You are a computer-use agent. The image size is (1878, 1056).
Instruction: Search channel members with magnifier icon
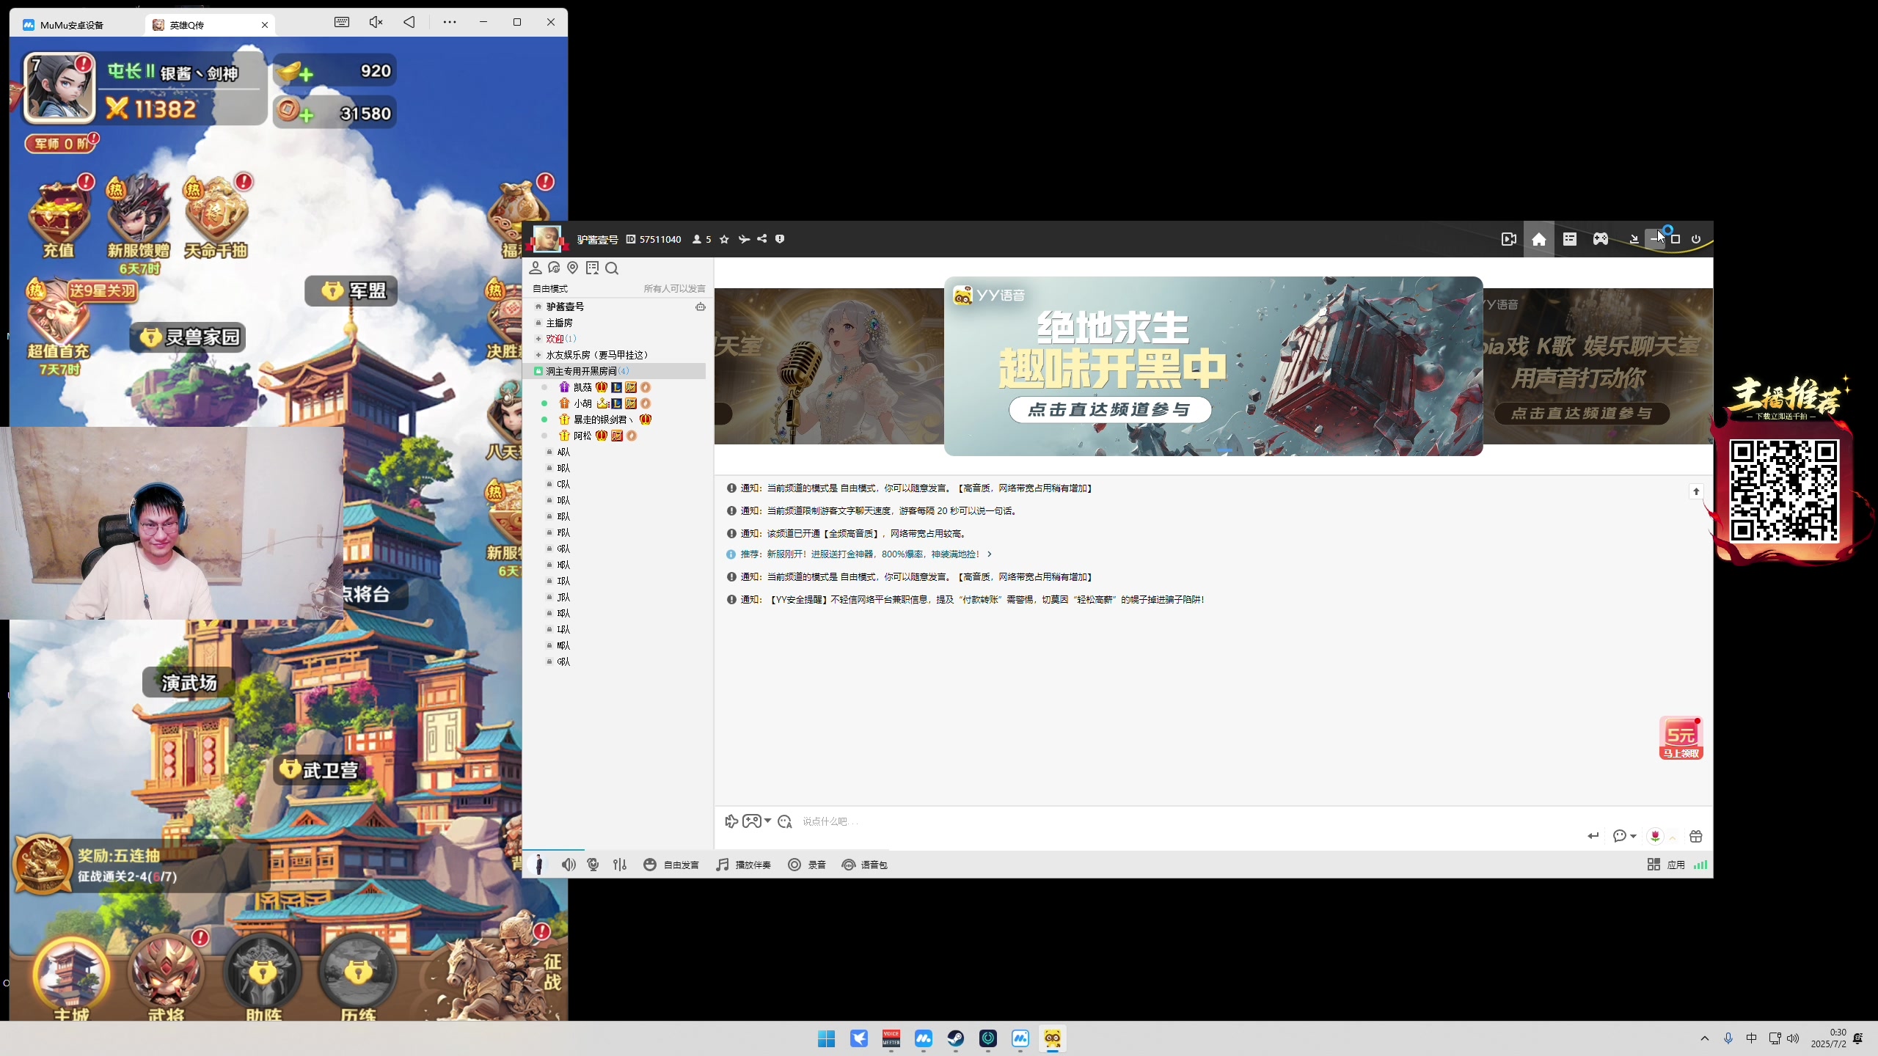click(612, 268)
